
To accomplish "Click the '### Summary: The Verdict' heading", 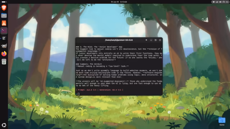I will (x=89, y=64).
